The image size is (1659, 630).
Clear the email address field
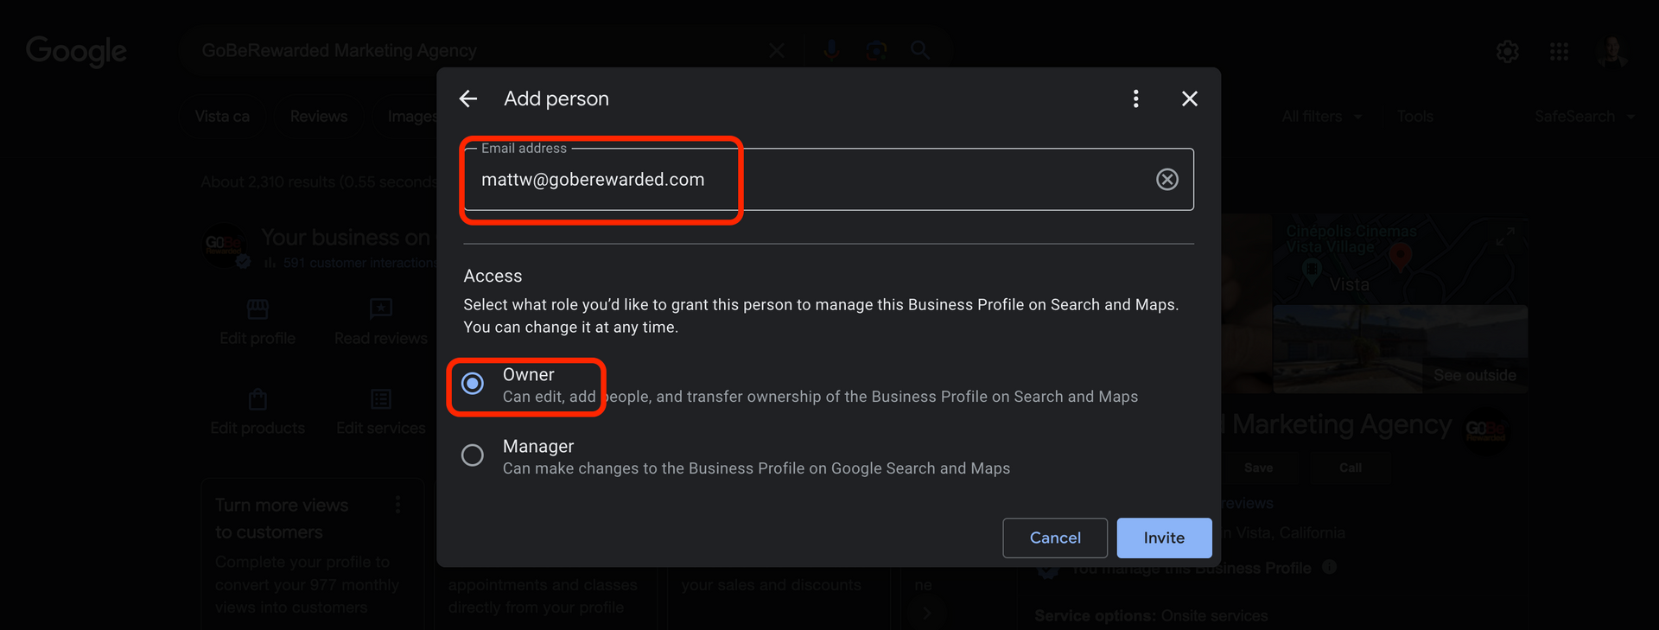[1167, 179]
